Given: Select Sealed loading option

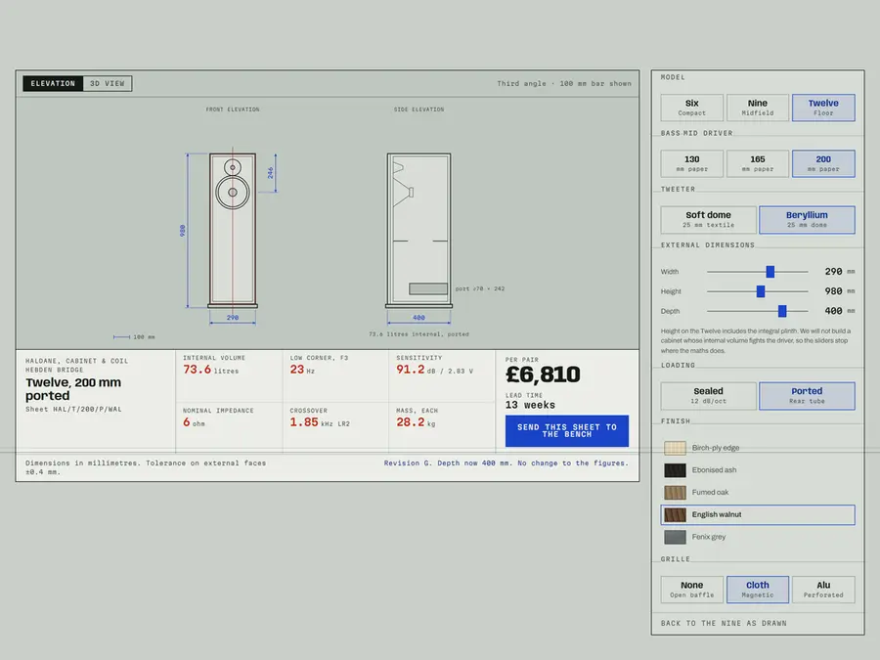Looking at the screenshot, I should point(708,396).
